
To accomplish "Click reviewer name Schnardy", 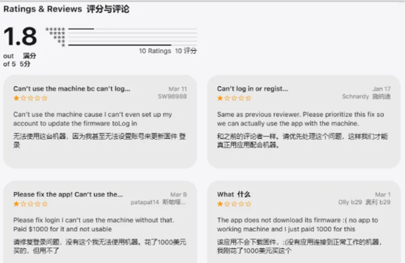I will (355, 96).
